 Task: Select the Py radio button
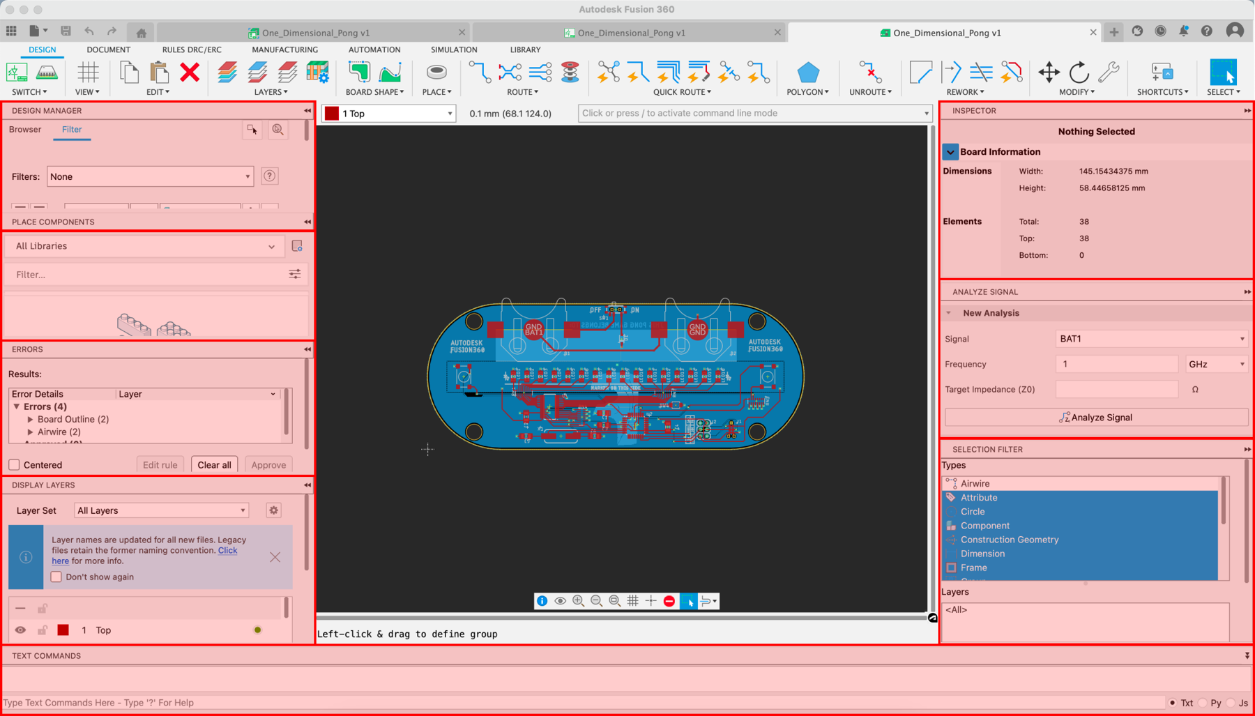[x=1203, y=703]
